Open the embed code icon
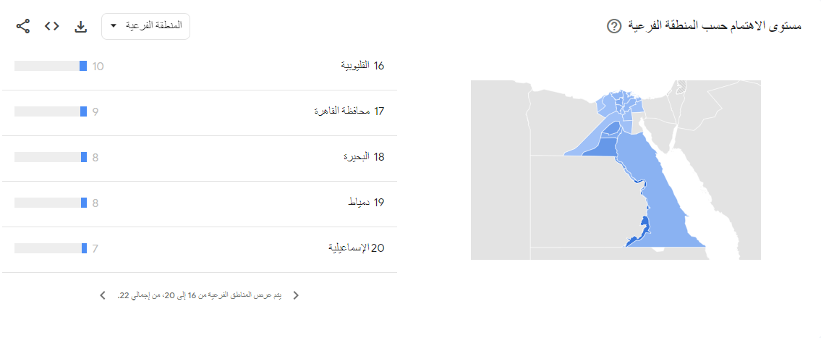821x338 pixels. coord(51,27)
